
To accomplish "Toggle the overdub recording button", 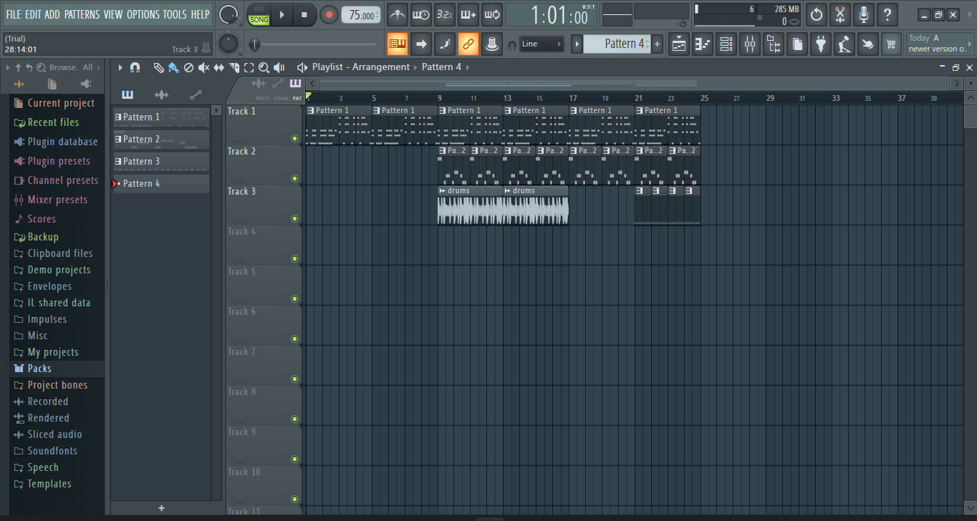I will 468,14.
